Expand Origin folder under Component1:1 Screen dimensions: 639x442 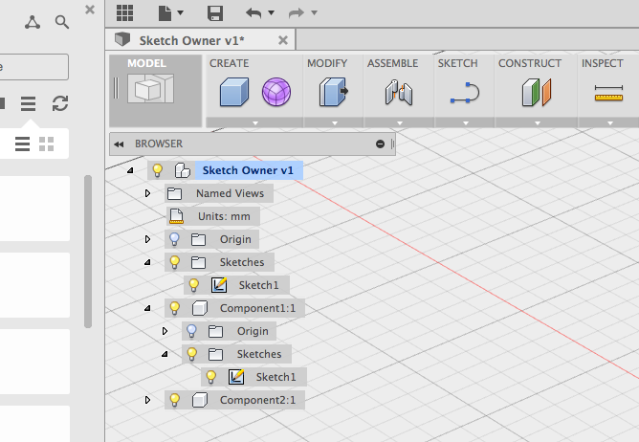(x=165, y=331)
